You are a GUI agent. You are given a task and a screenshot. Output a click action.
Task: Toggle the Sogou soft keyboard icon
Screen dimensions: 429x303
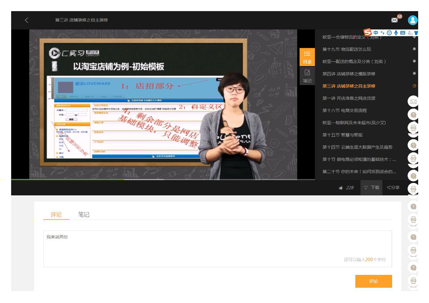[403, 33]
